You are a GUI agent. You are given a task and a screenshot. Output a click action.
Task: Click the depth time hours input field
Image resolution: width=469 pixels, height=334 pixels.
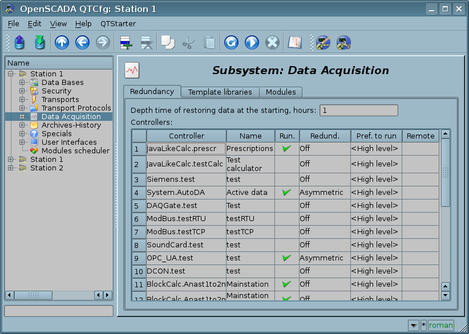(x=358, y=111)
